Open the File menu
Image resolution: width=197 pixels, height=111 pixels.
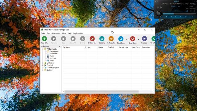point(48,33)
